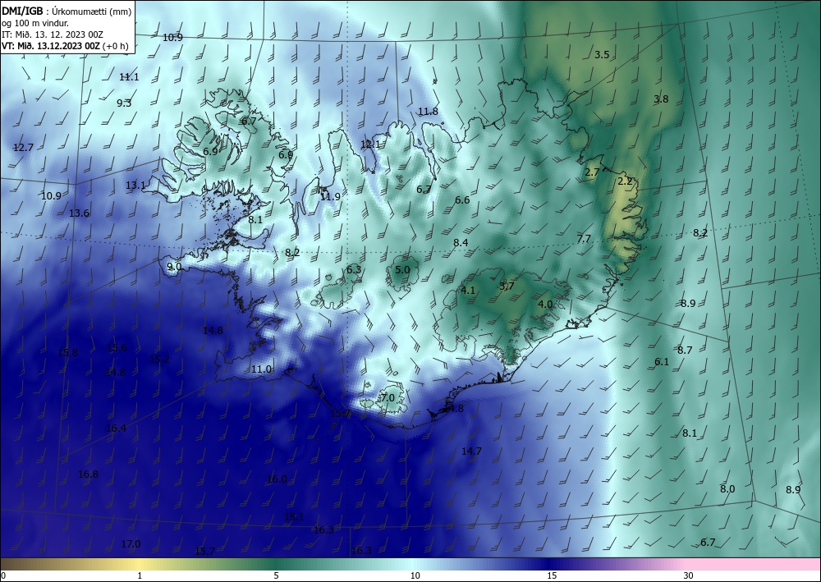Click the 'og 100 m vindur.' legend line
821x582 pixels.
pos(34,23)
